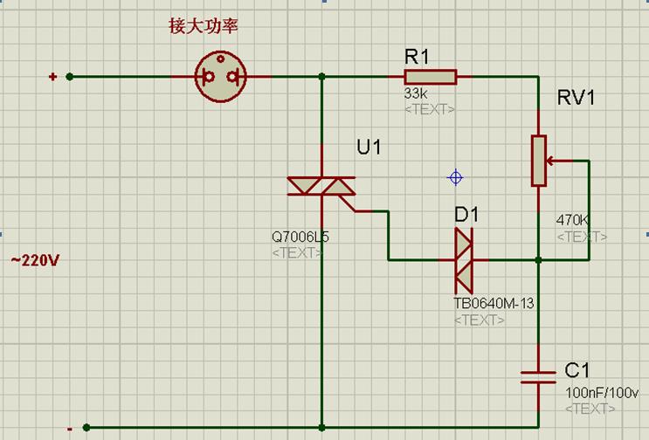
Task: Click <TEXT> placeholder under Q7006L5
Action: coord(297,252)
